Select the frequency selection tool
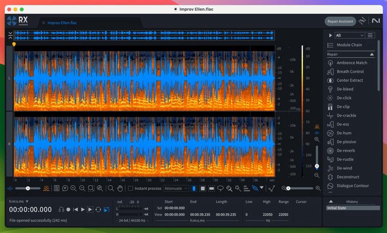Image resolution: width=387 pixels, height=233 pixels. tap(211, 189)
